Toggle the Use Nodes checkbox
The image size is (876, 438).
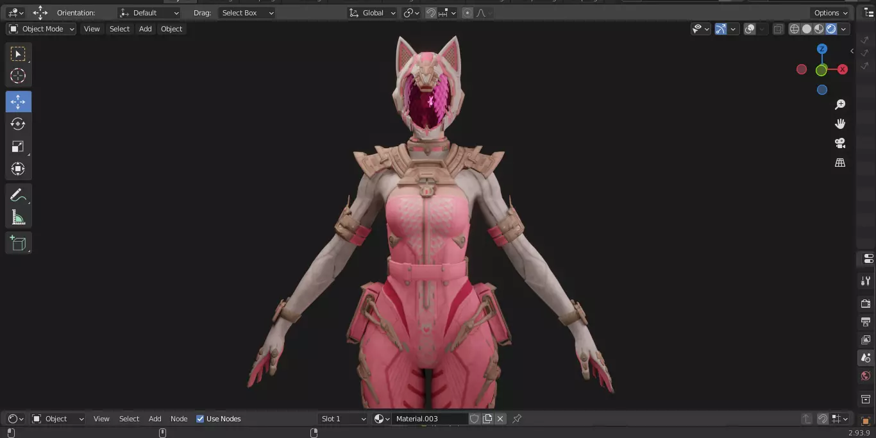(200, 419)
